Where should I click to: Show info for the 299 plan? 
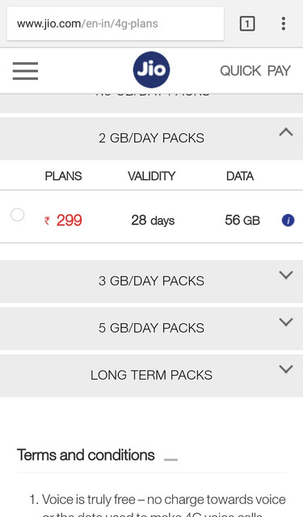click(288, 221)
